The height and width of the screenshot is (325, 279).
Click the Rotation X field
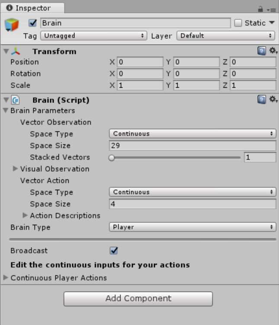point(140,73)
